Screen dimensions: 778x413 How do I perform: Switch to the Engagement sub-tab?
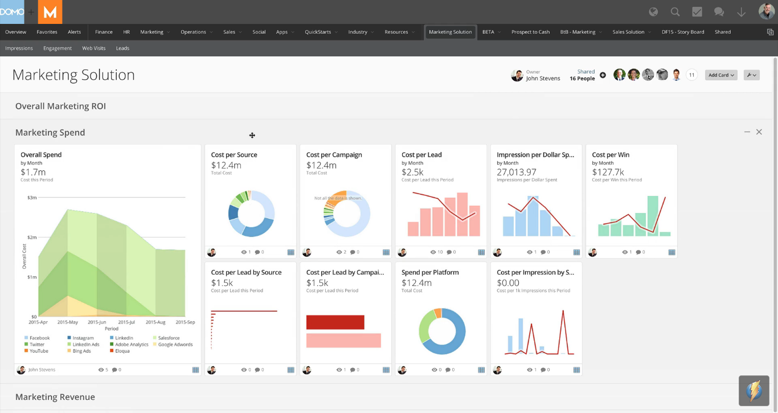click(x=58, y=48)
